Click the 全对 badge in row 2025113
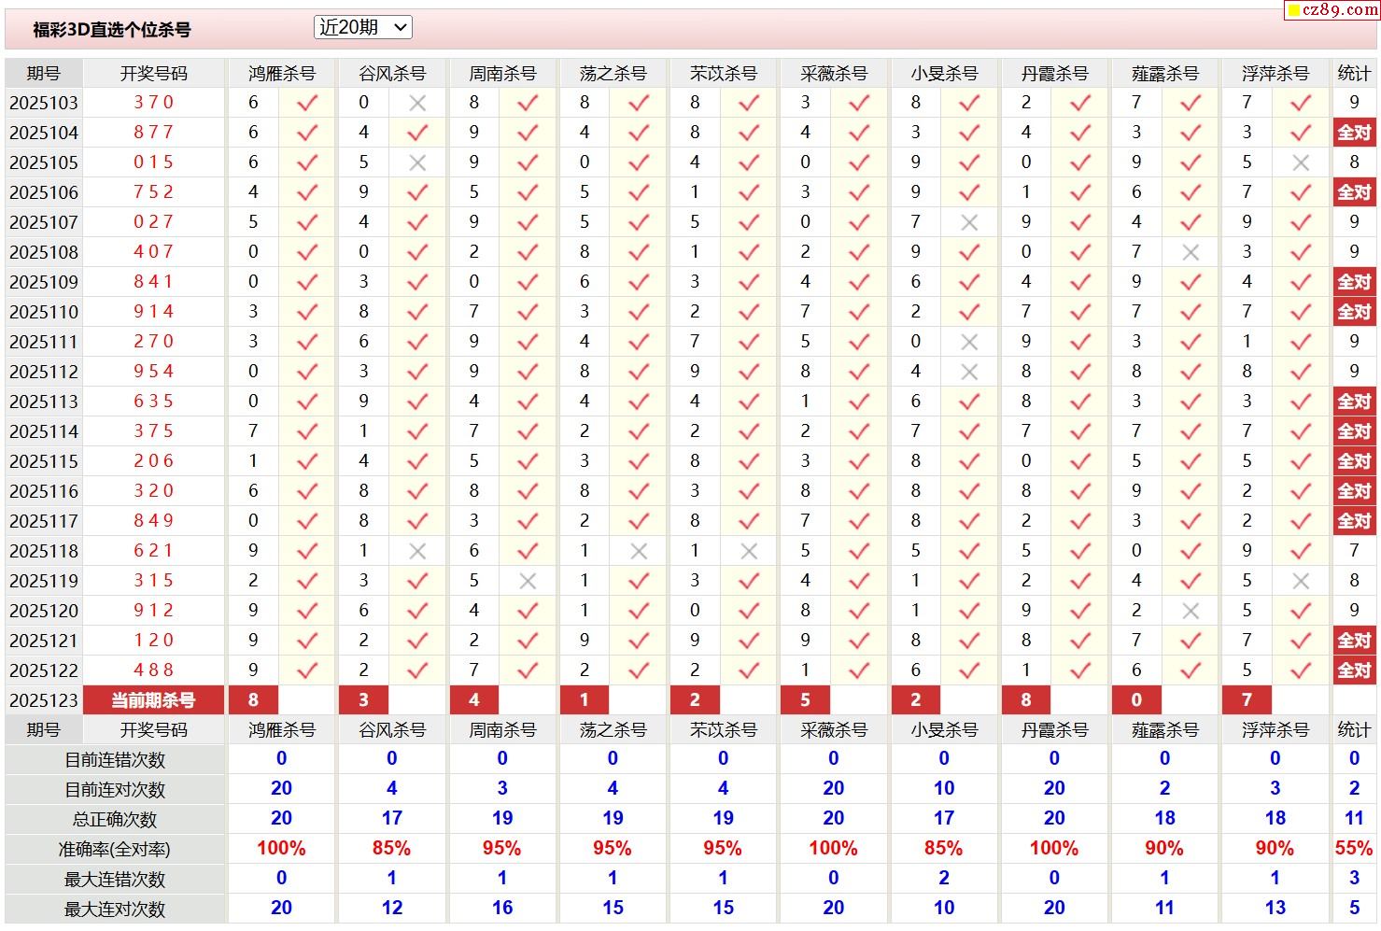 (x=1354, y=402)
